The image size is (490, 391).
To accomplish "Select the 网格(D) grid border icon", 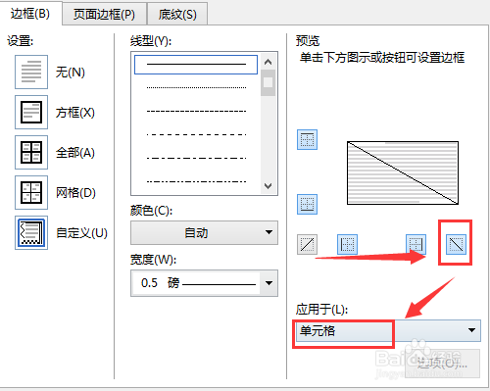I will pos(31,192).
